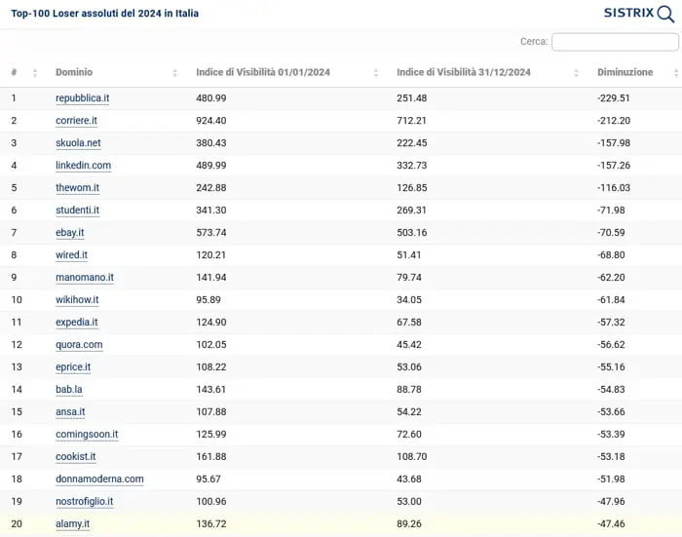Screen dimensions: 682x537
Task: Open the wikihow.it link
Action: coord(77,300)
